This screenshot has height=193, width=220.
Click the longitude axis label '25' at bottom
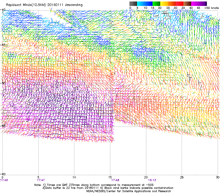coord(182,177)
